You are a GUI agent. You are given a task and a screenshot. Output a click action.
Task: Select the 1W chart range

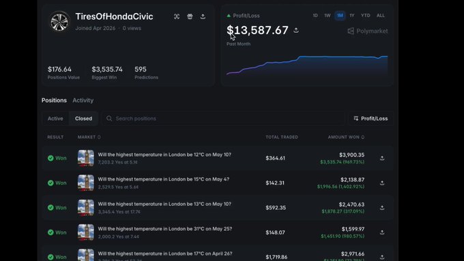tap(327, 16)
